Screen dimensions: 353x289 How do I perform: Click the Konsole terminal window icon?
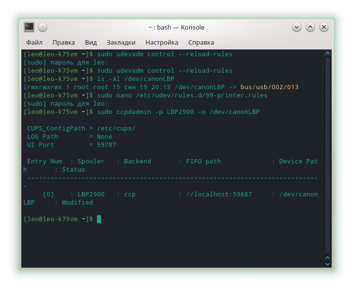(x=29, y=27)
